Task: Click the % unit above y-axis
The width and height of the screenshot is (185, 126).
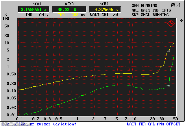Action: (x=5, y=15)
